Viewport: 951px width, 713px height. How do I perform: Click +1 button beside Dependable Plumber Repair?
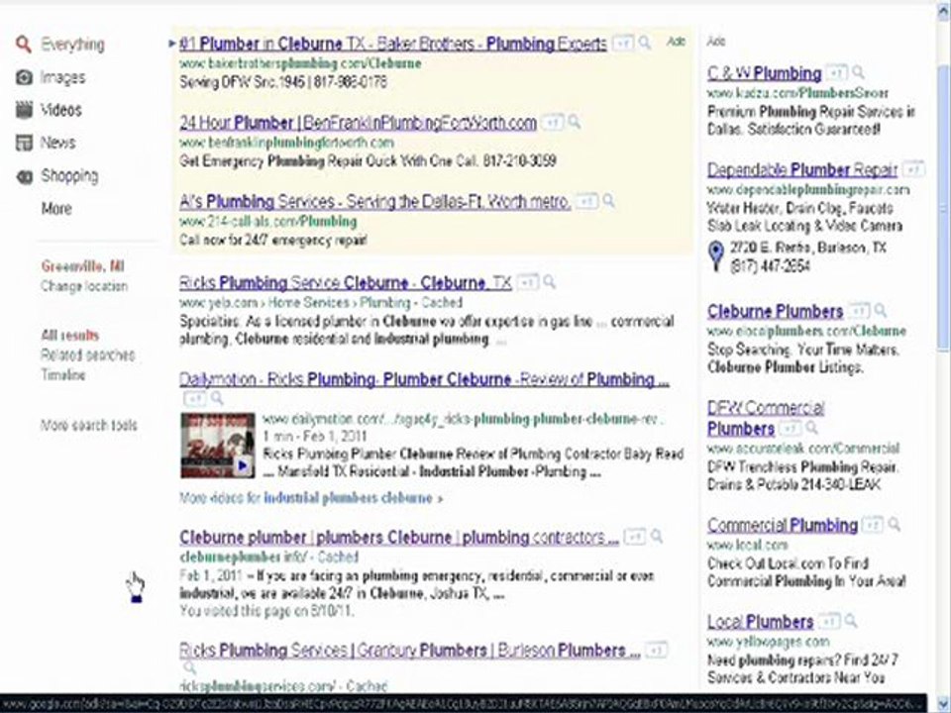[x=912, y=168]
